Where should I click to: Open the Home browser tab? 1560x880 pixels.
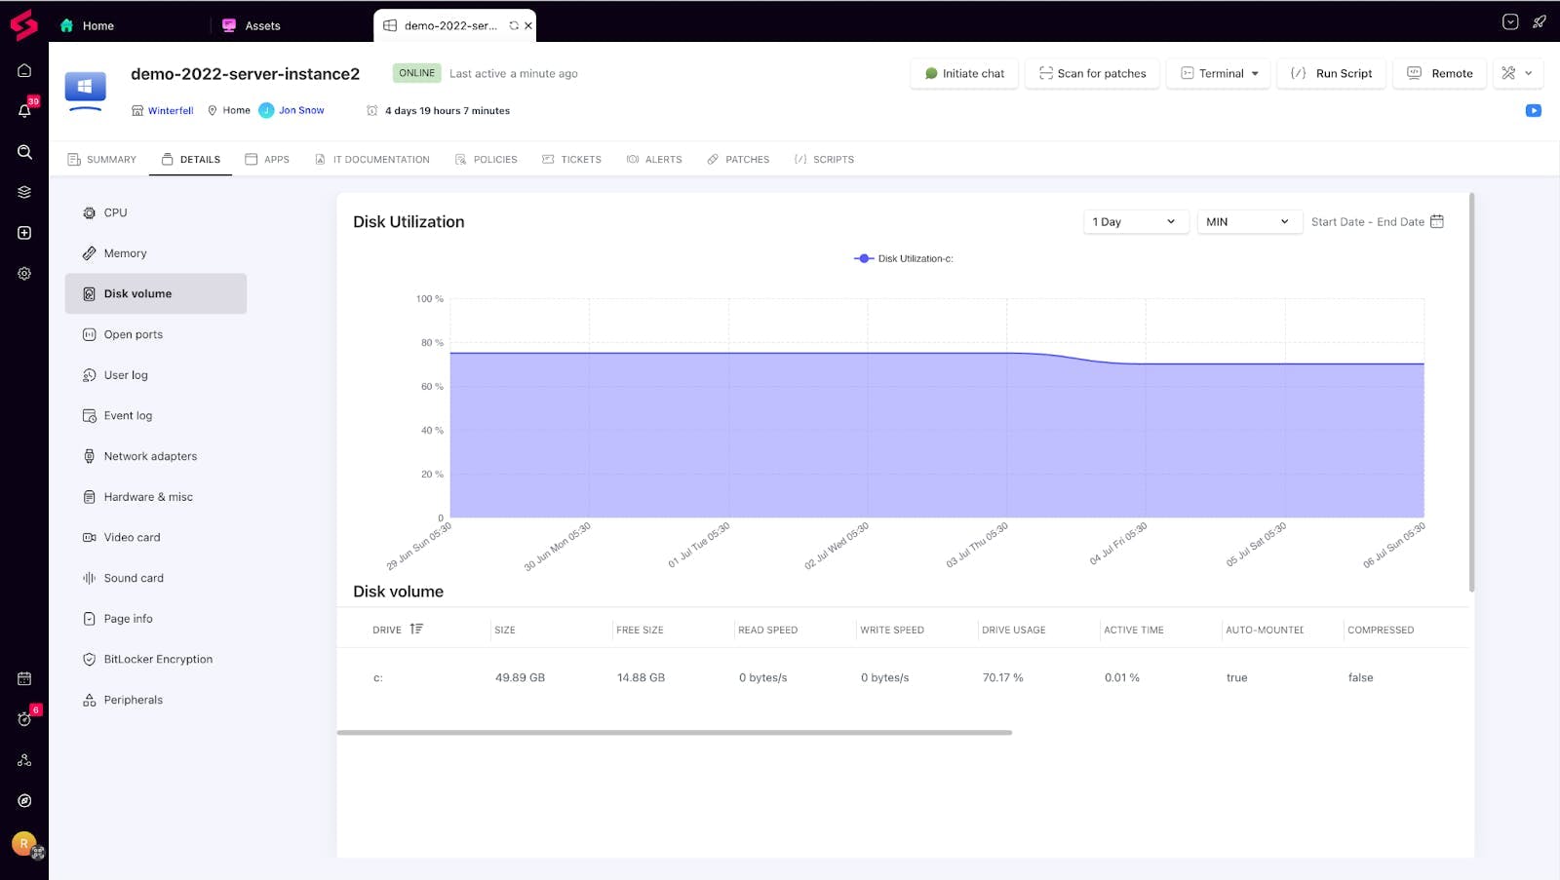coord(88,25)
